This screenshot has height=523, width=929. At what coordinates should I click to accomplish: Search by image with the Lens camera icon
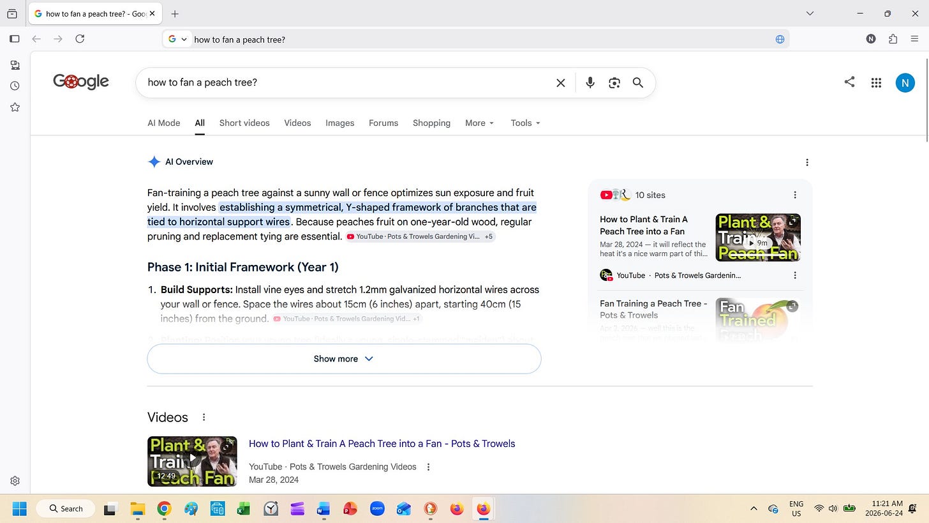point(614,82)
